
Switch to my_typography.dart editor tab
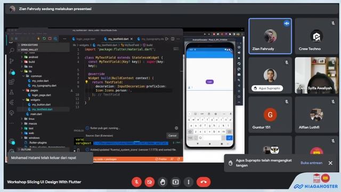(151, 39)
